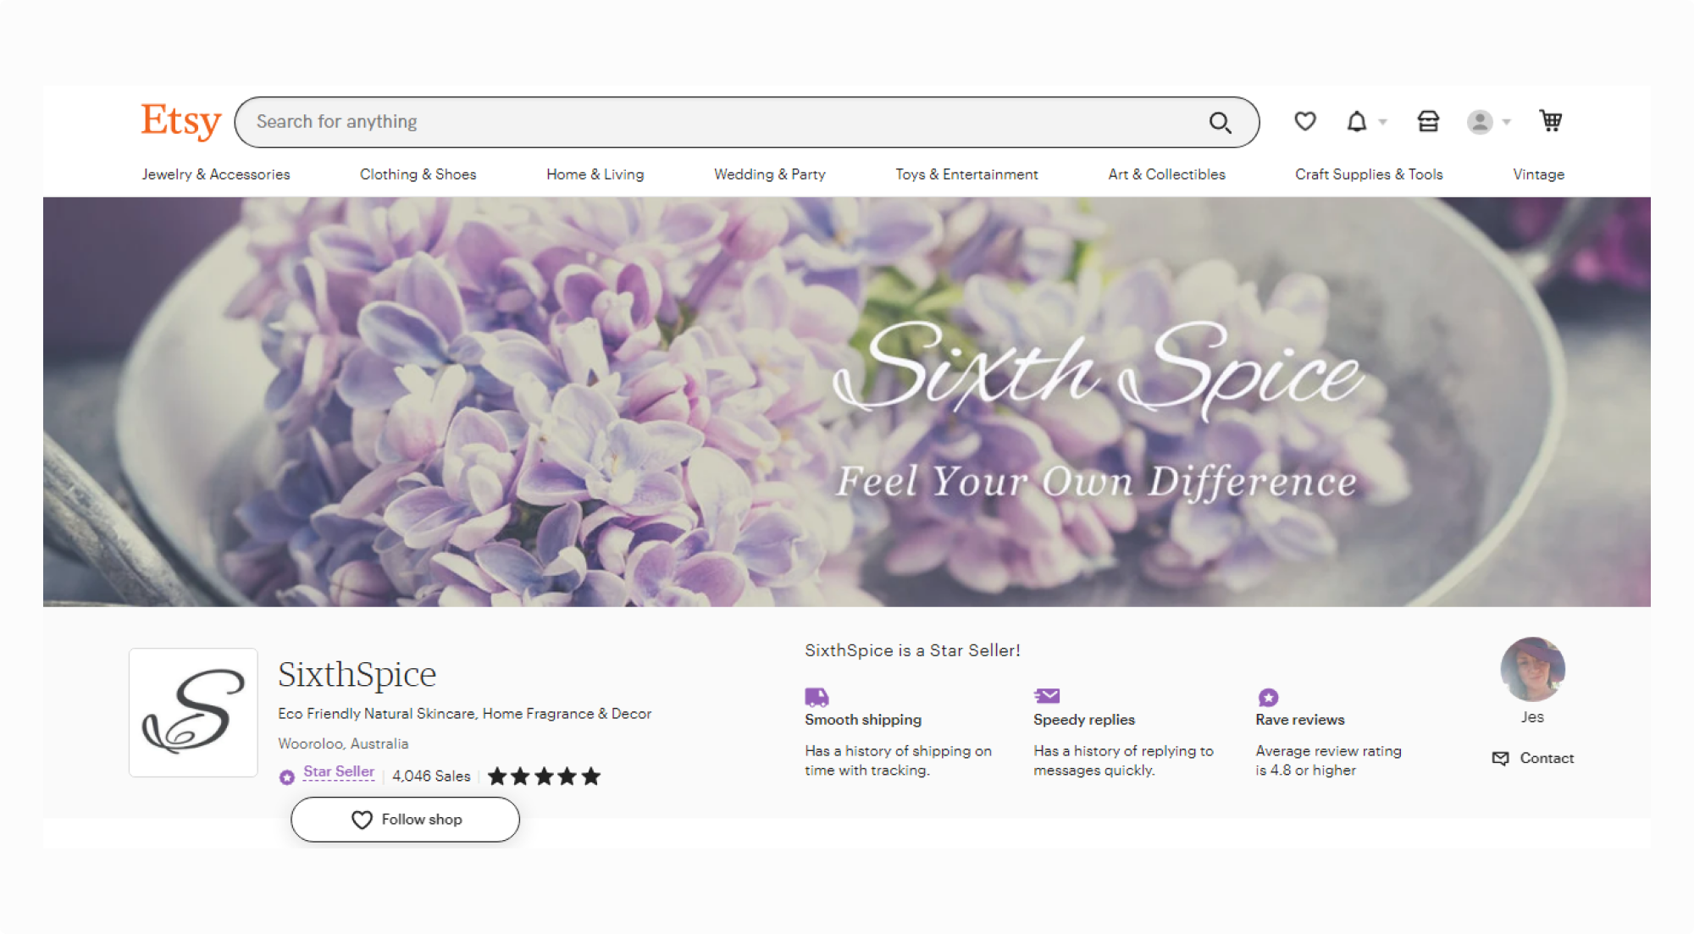Click Eco Friendly Natural Skincare tagline
This screenshot has height=934, width=1694.
coord(464,714)
